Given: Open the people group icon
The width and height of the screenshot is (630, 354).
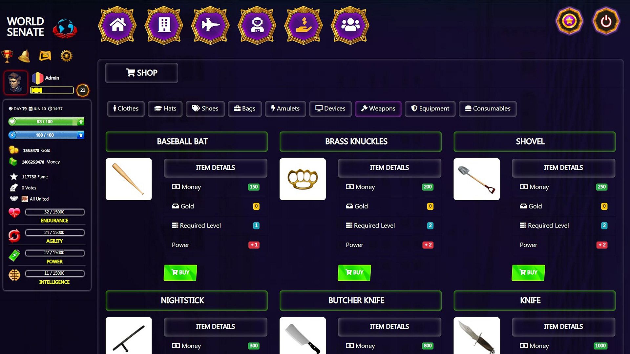Looking at the screenshot, I should (350, 25).
